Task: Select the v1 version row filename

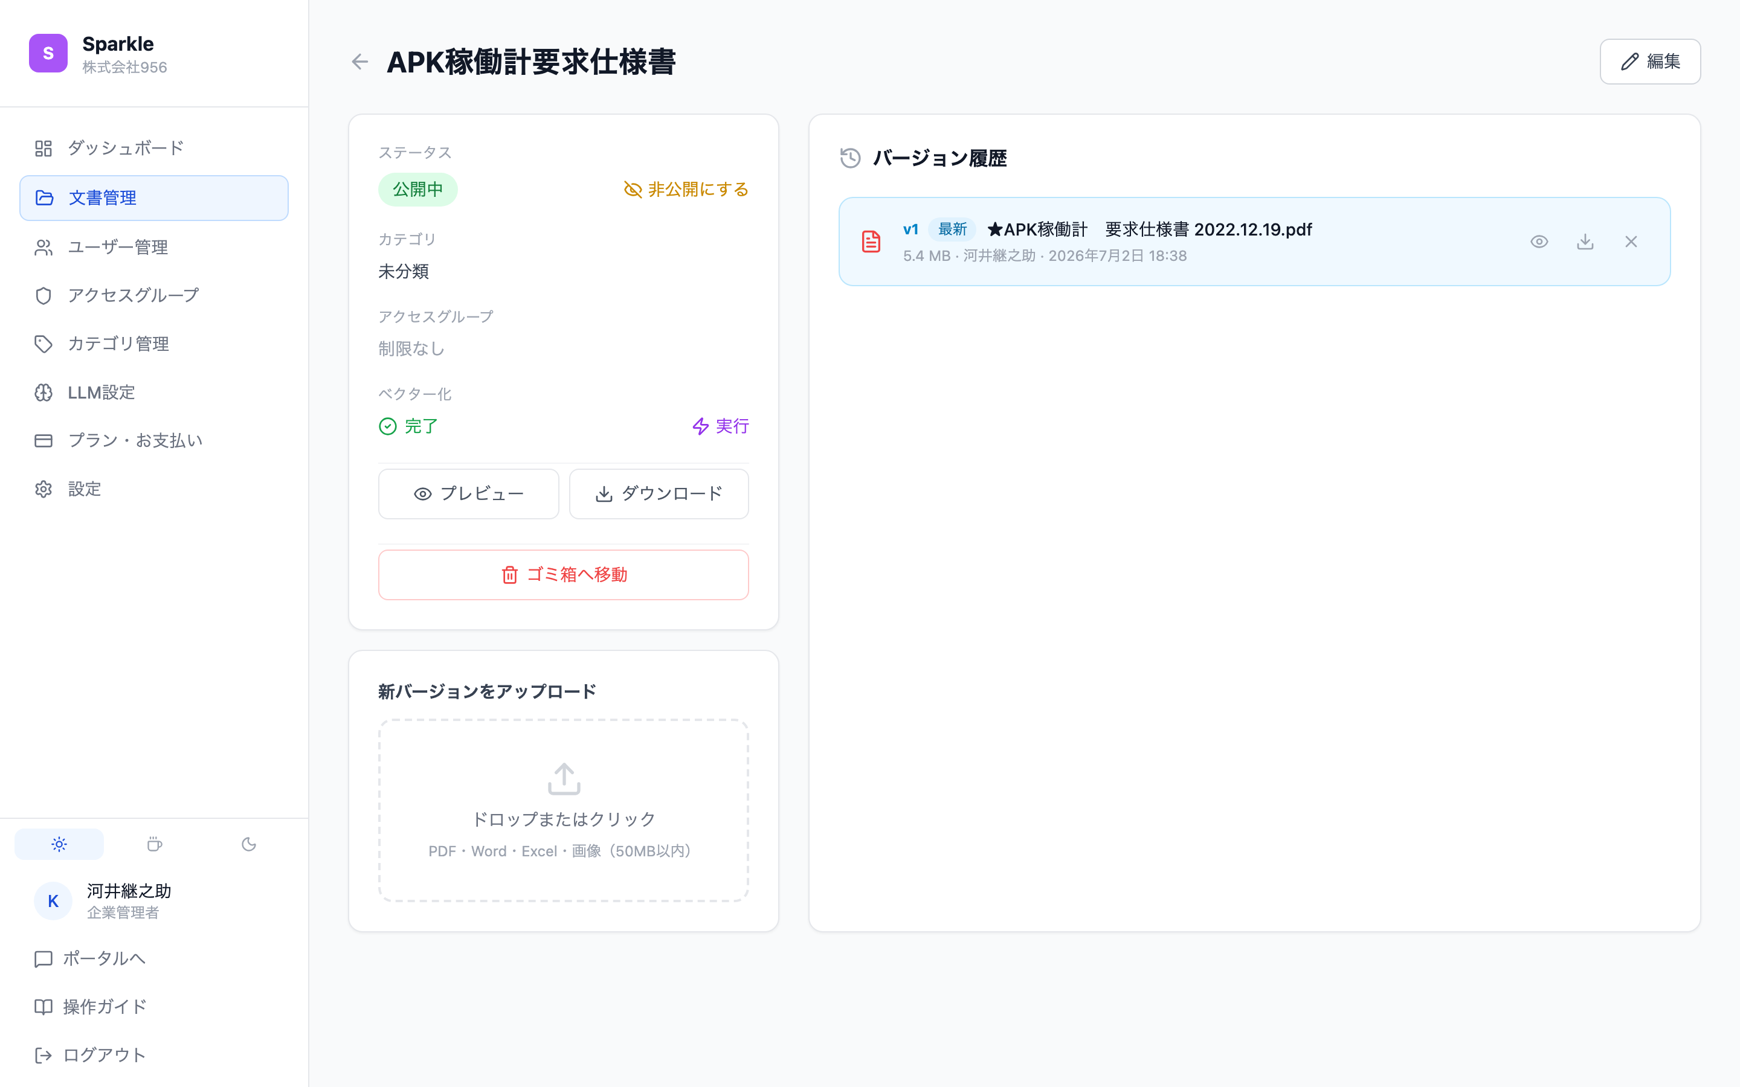Action: click(1150, 229)
